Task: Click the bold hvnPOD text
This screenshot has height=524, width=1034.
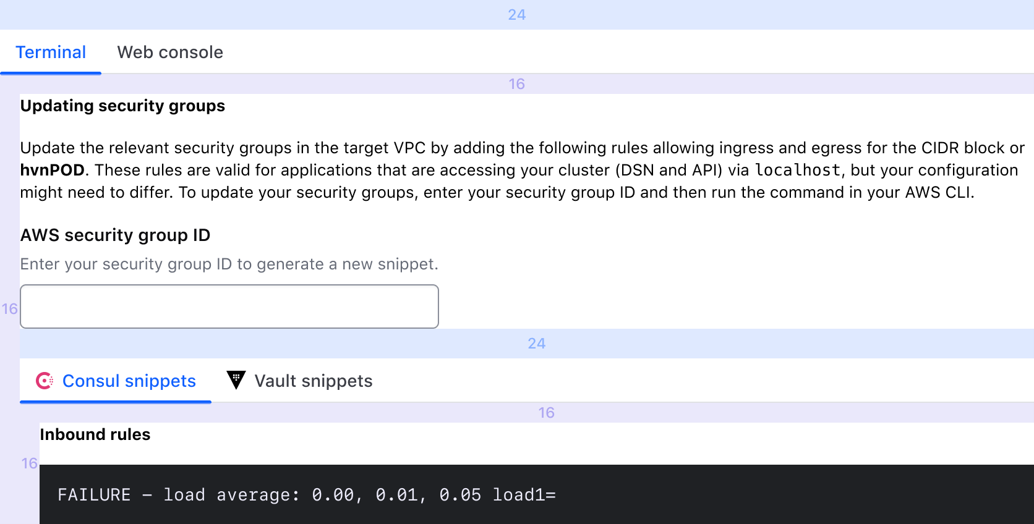Action: point(51,170)
